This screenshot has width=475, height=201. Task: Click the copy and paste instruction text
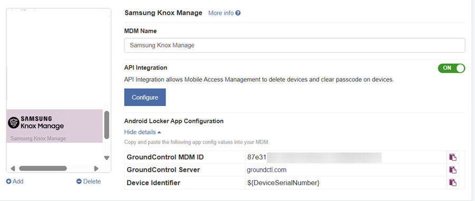pos(197,142)
